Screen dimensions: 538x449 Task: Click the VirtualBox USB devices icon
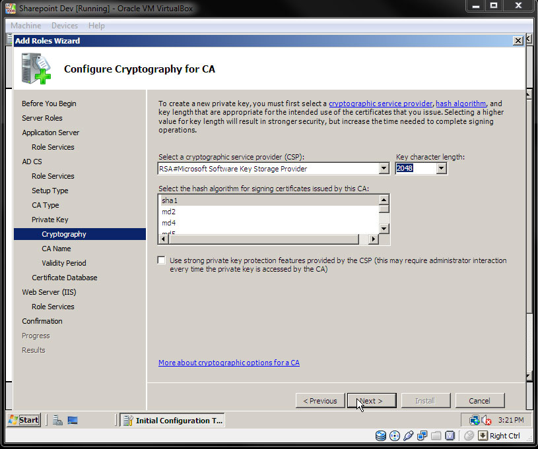pyautogui.click(x=409, y=436)
